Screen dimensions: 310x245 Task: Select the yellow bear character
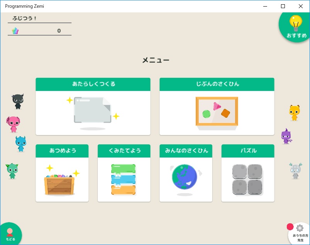coord(295,113)
